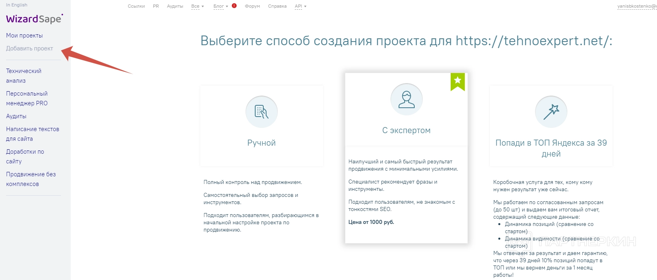
Task: Click Добавить проект in sidebar
Action: [29, 48]
